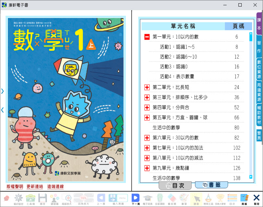Select the 書籤 bookmark tab
This screenshot has width=263, height=207.
pos(212,185)
